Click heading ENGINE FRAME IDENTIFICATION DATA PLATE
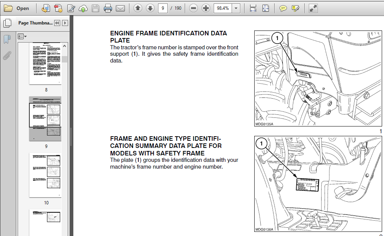The width and height of the screenshot is (384, 236). 168,37
